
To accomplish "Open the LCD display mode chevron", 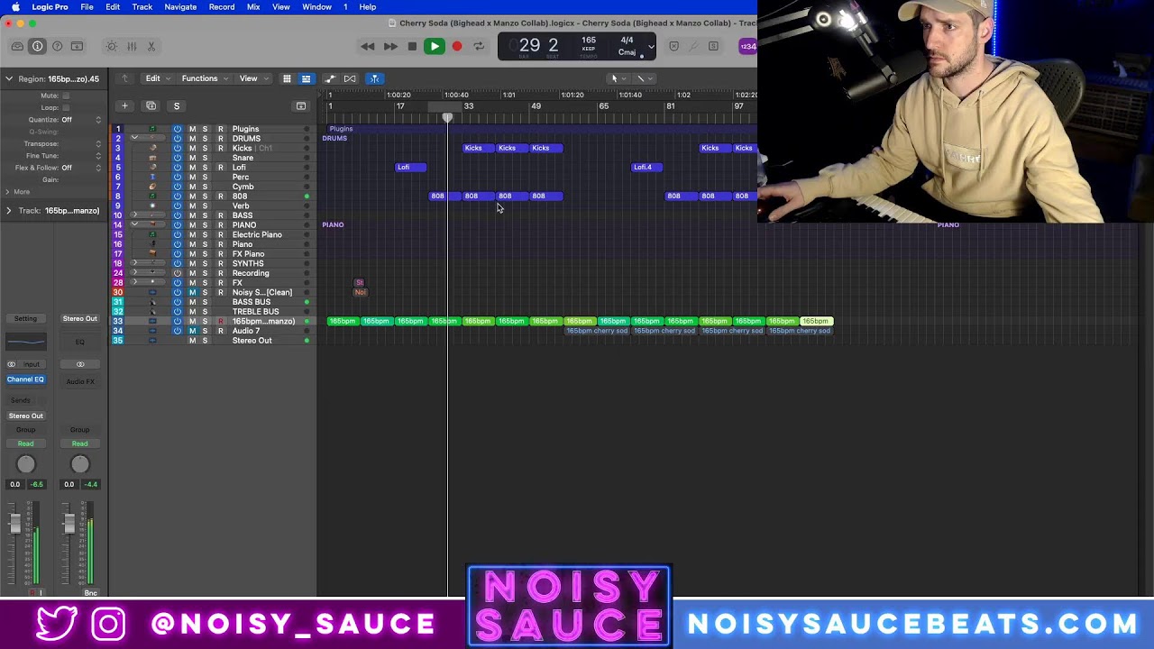I will 651,47.
